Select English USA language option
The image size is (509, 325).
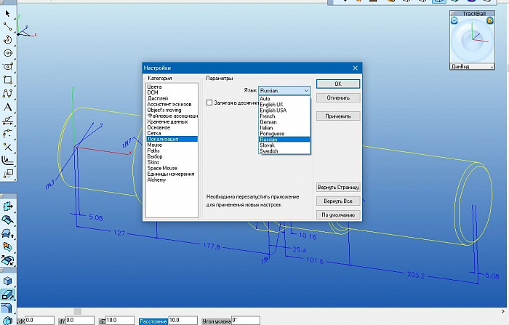pos(273,110)
